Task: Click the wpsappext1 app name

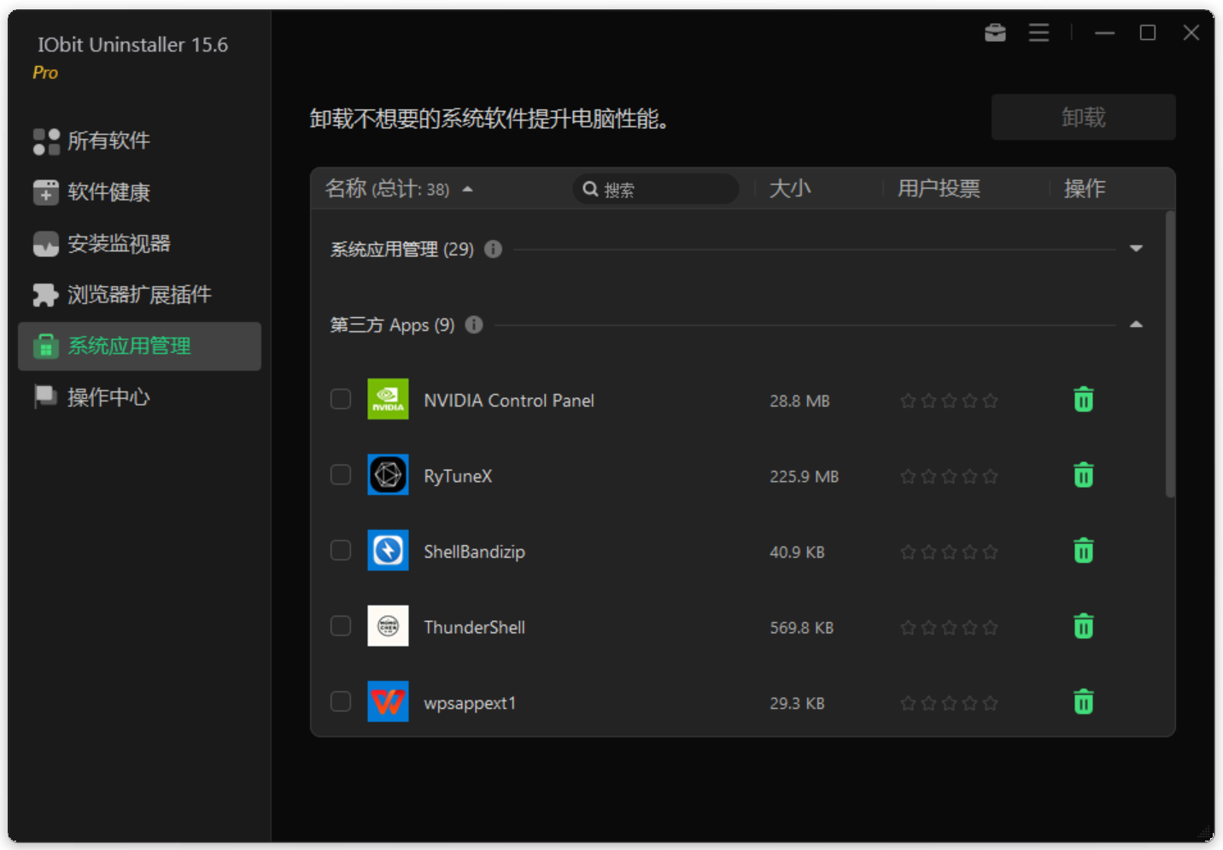Action: click(x=470, y=703)
